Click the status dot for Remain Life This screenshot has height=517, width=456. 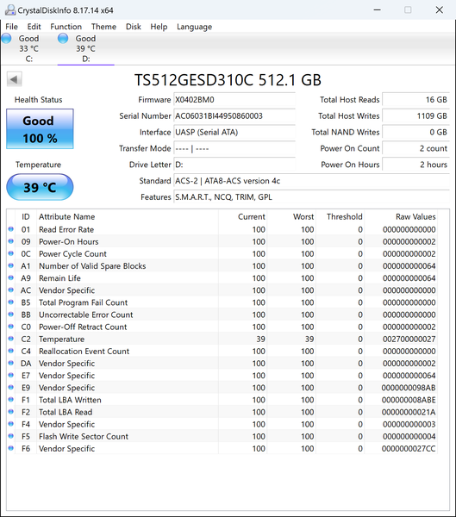pos(11,278)
